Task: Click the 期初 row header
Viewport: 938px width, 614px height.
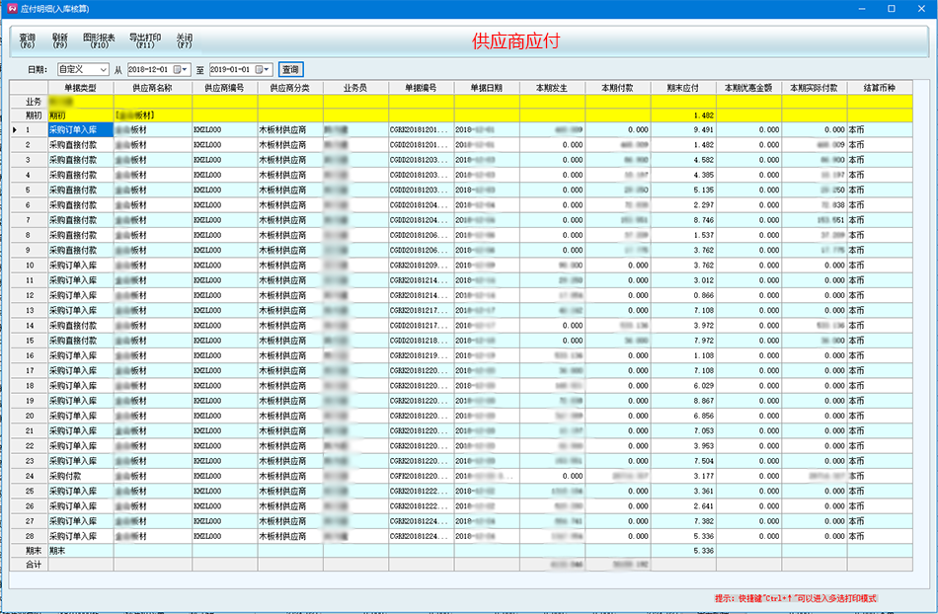Action: tap(30, 115)
